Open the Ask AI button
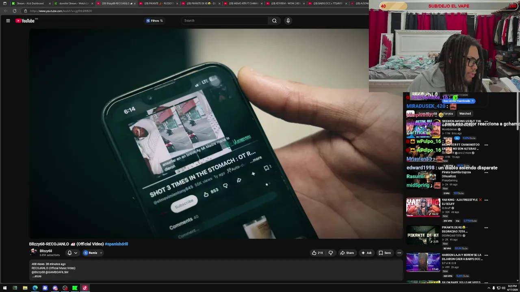The width and height of the screenshot is (520, 292). [366, 253]
